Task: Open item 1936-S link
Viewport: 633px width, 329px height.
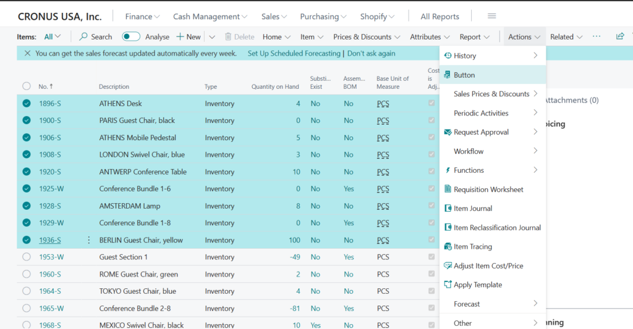Action: click(x=50, y=240)
